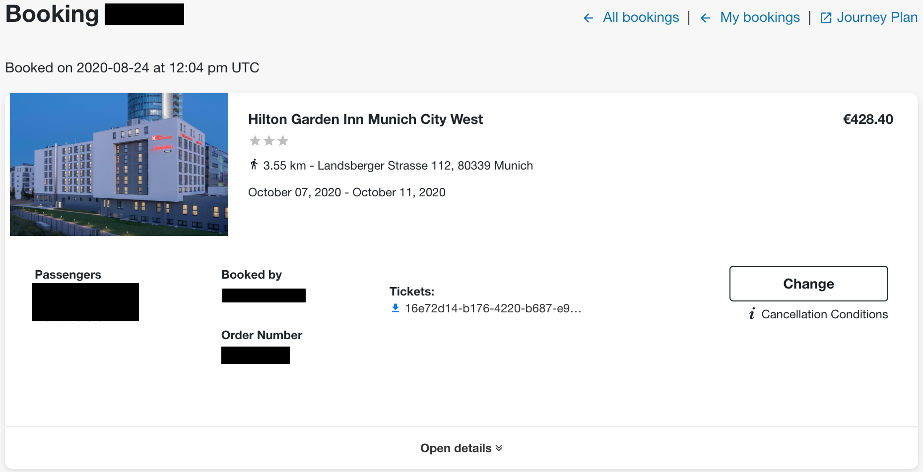View the Cancellation Conditions
The width and height of the screenshot is (923, 472).
(x=825, y=314)
